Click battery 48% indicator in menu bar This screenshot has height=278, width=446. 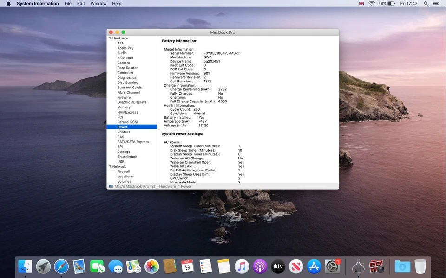pos(386,3)
